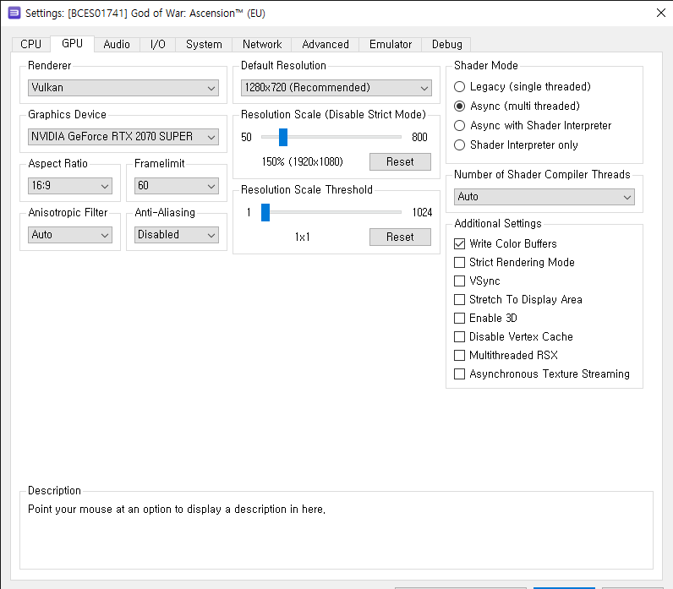Select Legacy (single threaded) shader mode

[523, 87]
